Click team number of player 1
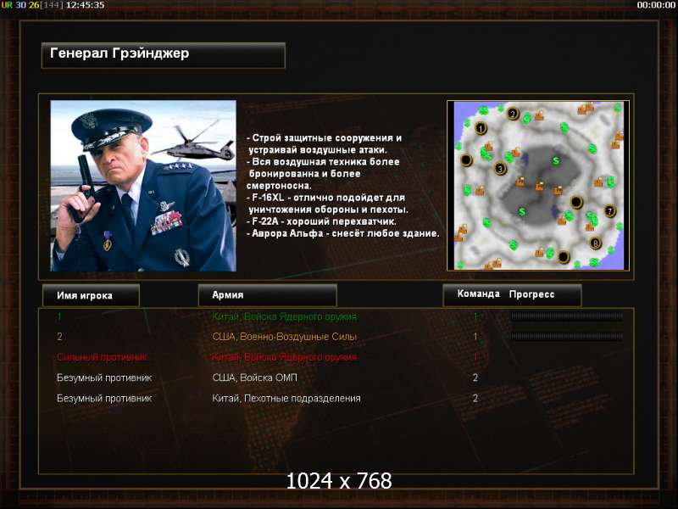 [x=475, y=316]
